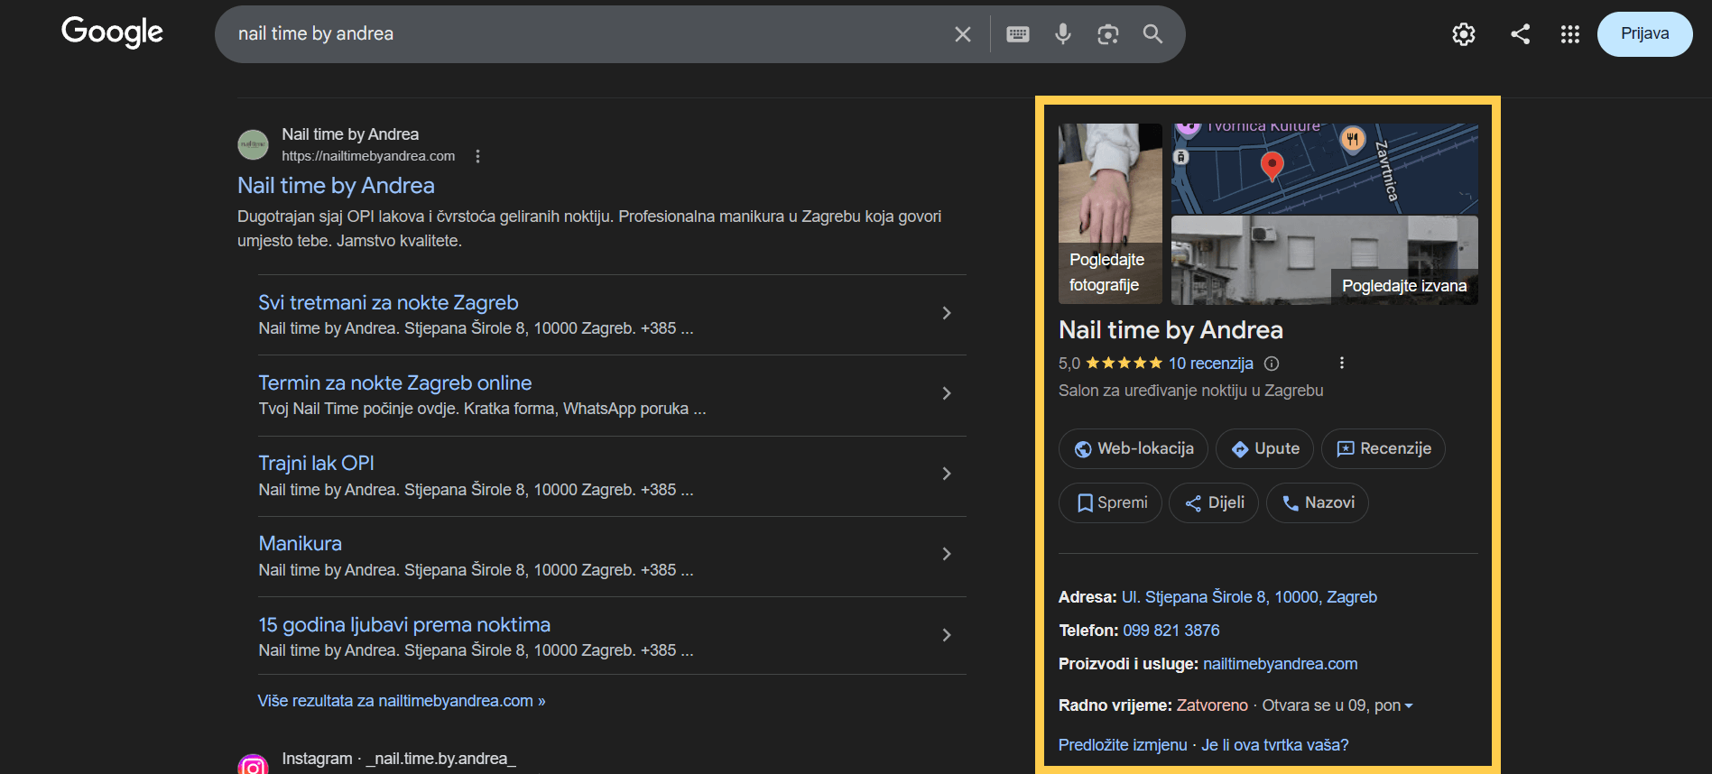Open the on-screen keyboard input tool
The width and height of the screenshot is (1712, 774).
point(1018,34)
